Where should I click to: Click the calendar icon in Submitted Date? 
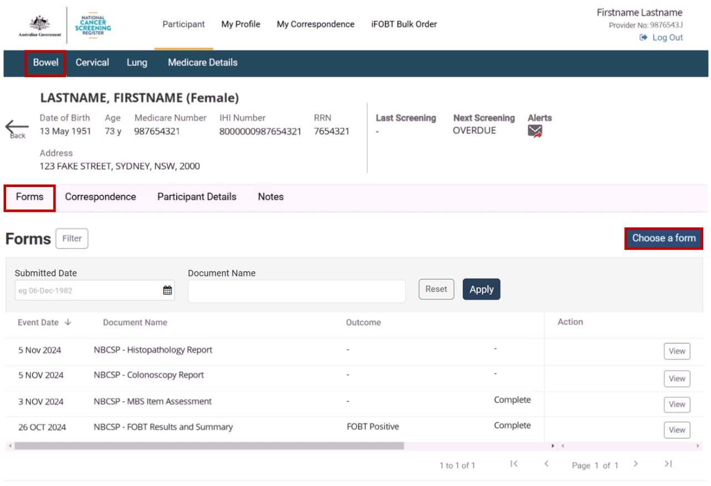click(167, 290)
